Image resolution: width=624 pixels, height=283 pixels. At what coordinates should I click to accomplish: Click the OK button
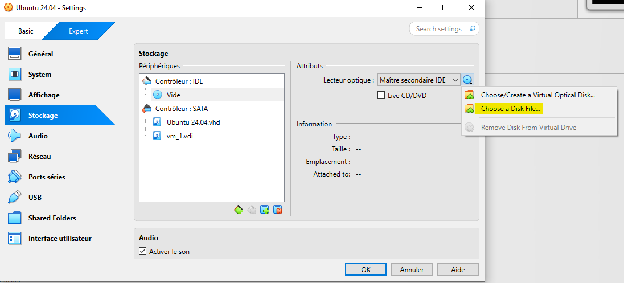point(366,269)
